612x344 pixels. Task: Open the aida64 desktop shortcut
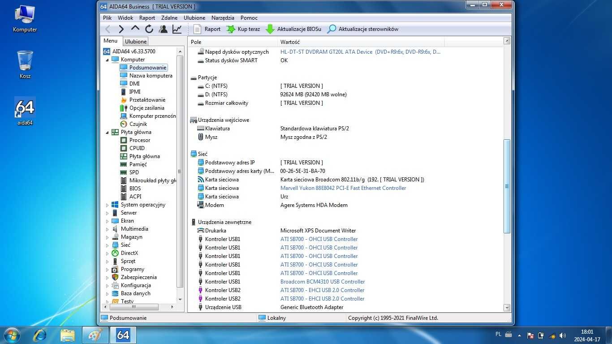pos(25,112)
